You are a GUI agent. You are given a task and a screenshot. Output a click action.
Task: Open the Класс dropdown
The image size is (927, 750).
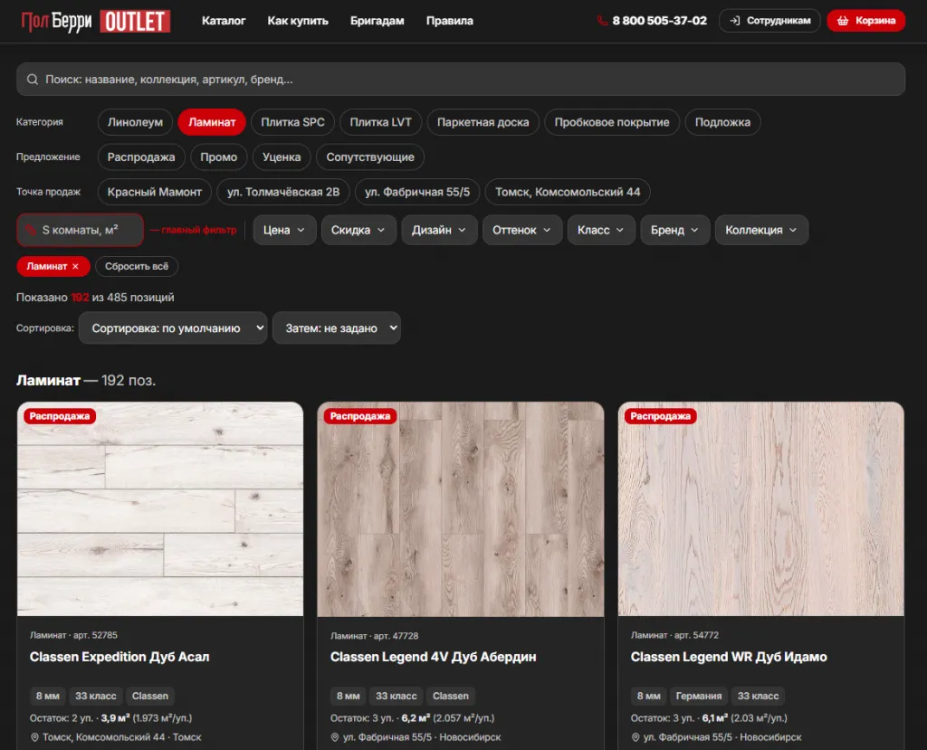tap(601, 230)
